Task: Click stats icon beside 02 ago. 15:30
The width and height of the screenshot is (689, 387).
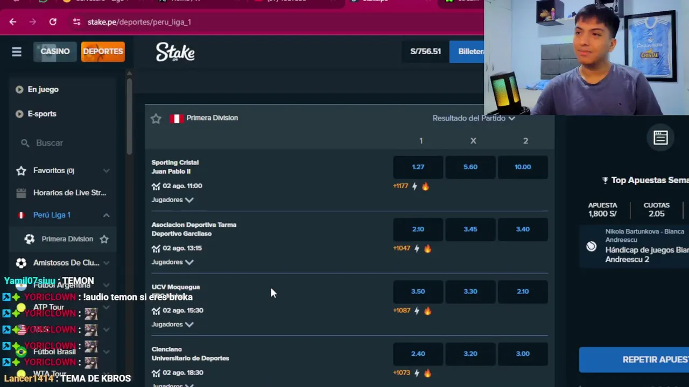Action: [x=156, y=311]
